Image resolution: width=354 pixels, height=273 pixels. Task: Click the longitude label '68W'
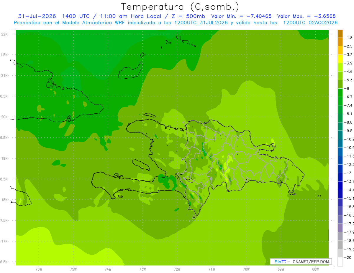click(x=315, y=269)
